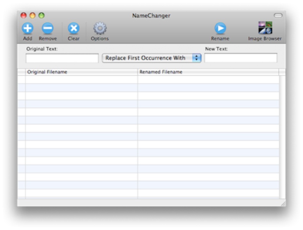
Task: Close the NameChanger window with the red button
Action: click(x=24, y=15)
